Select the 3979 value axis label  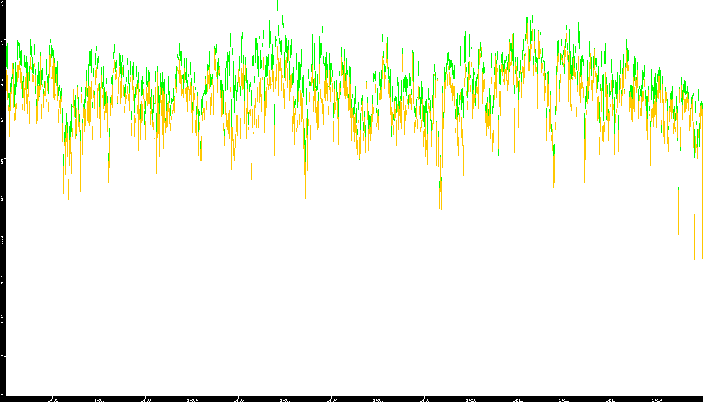click(2, 121)
